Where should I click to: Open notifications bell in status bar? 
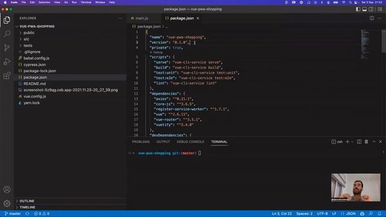pyautogui.click(x=379, y=213)
